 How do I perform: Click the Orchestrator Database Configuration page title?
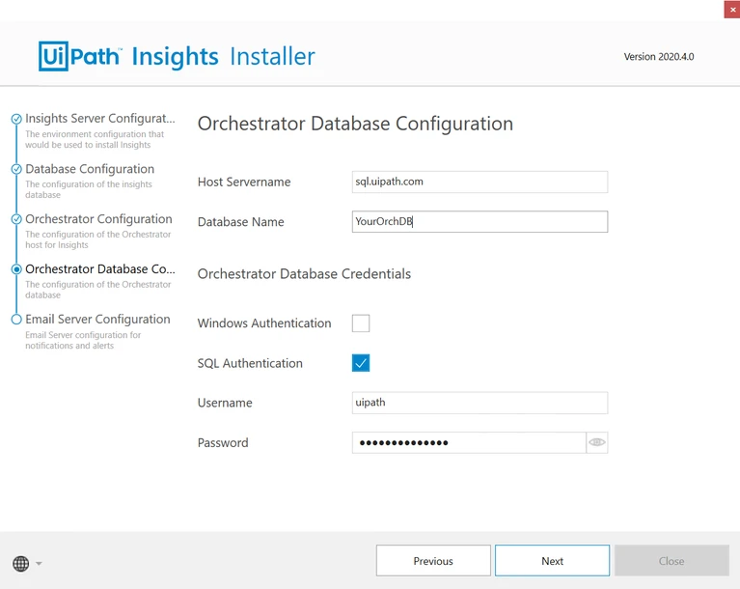coord(355,124)
